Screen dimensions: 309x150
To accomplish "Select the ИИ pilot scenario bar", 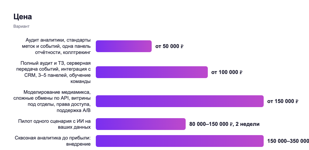I will click(141, 124).
